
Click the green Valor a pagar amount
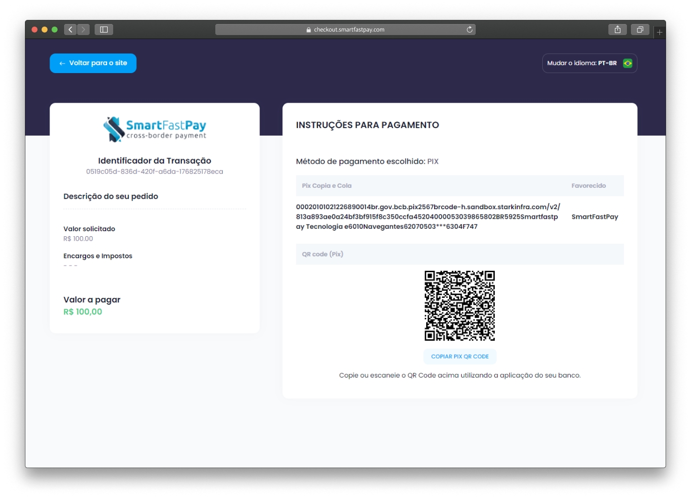click(83, 312)
